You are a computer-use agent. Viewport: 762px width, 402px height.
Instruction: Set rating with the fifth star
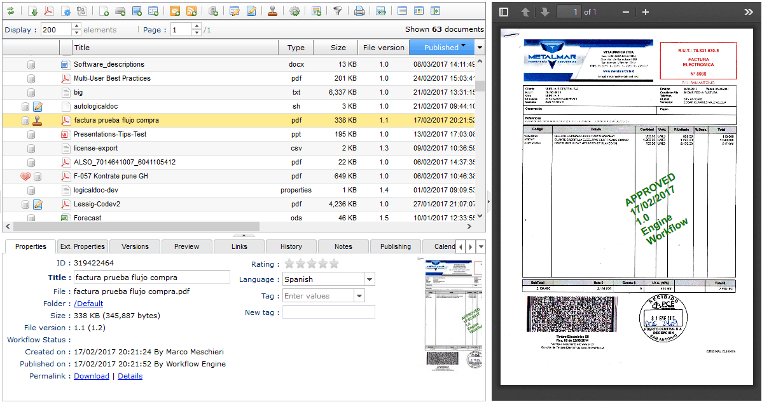click(334, 264)
